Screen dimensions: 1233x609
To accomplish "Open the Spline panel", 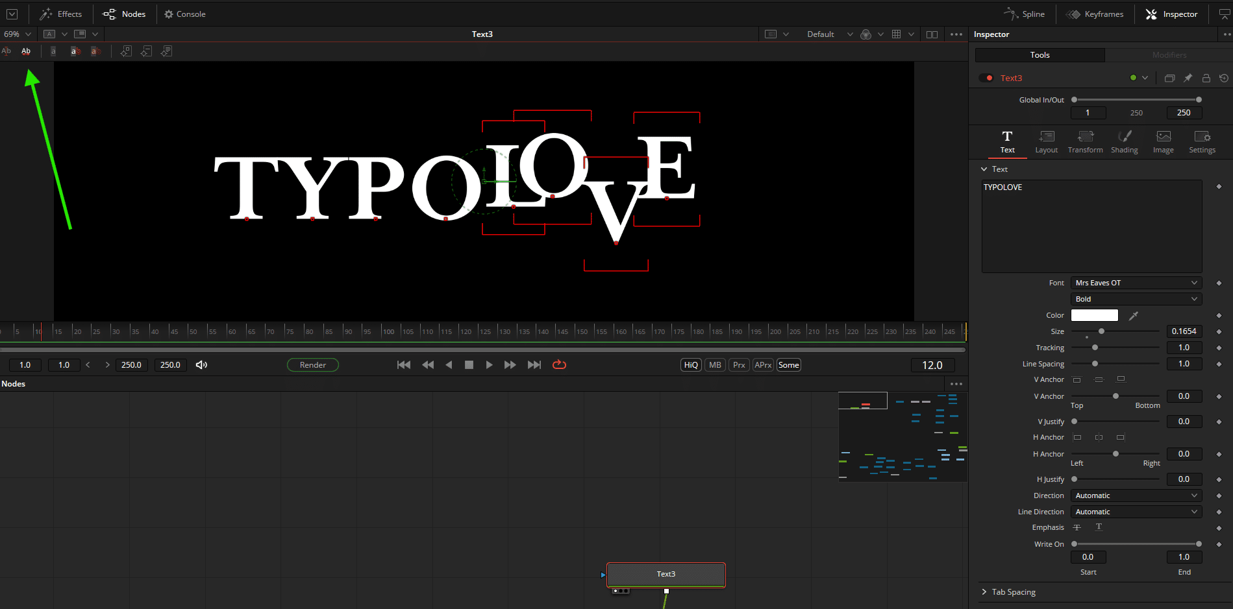I will click(1025, 14).
